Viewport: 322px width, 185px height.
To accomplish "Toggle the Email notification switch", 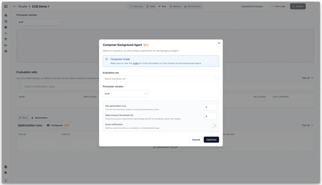I will point(213,126).
